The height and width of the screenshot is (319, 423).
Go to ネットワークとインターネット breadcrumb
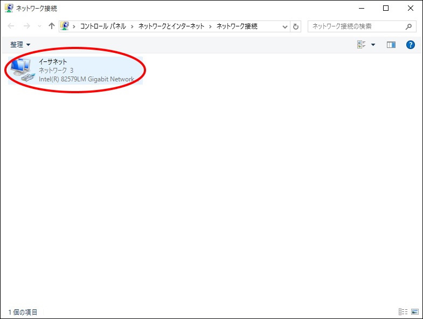click(172, 26)
